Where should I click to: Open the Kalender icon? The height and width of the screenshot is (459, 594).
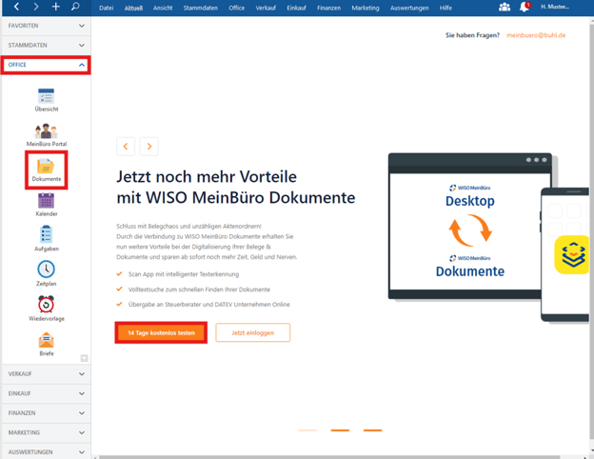[46, 202]
